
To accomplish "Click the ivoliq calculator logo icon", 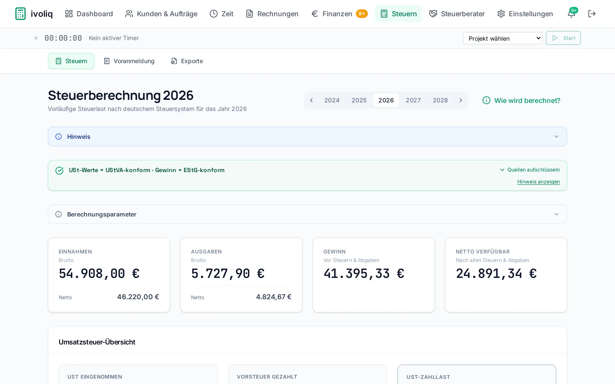I will pos(20,14).
